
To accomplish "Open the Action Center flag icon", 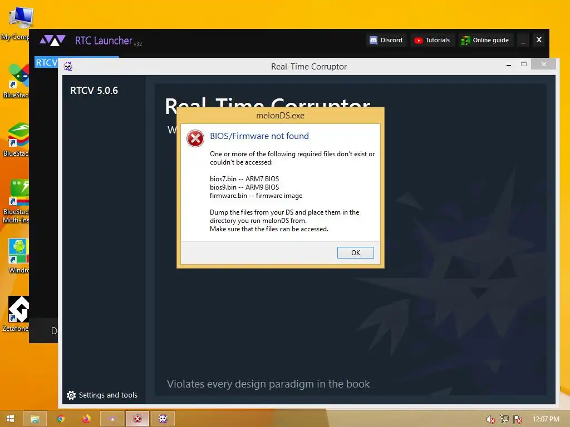I will pyautogui.click(x=518, y=419).
